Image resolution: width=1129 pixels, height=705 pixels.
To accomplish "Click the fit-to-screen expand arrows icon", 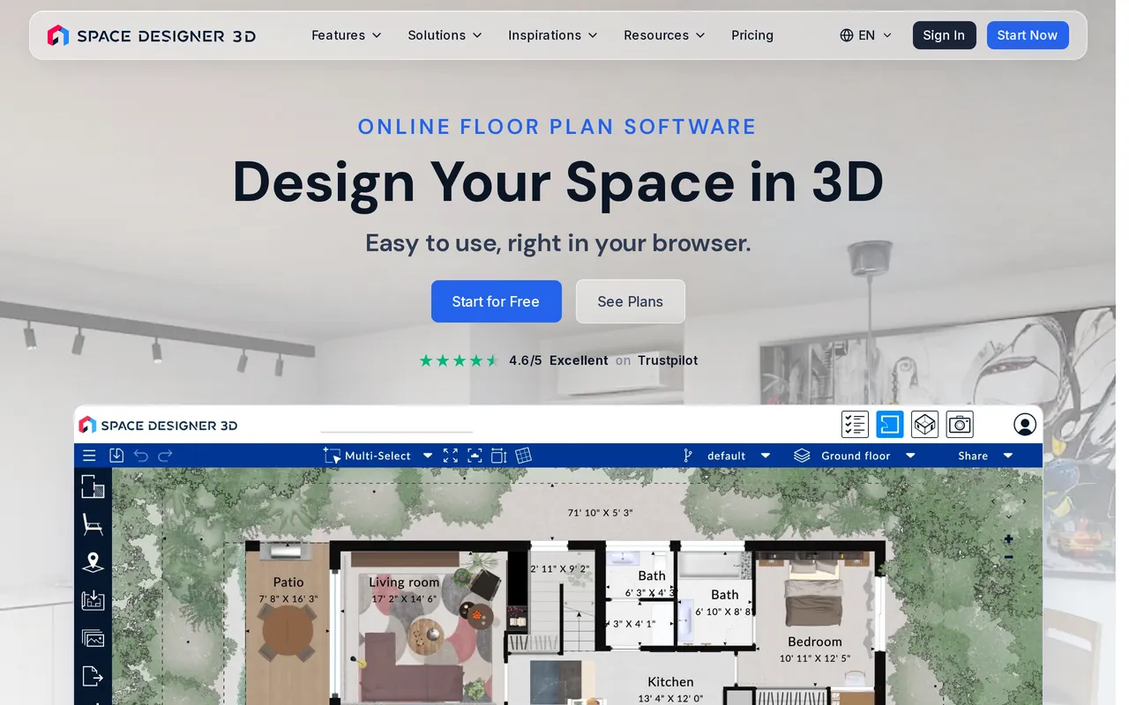I will (x=451, y=456).
